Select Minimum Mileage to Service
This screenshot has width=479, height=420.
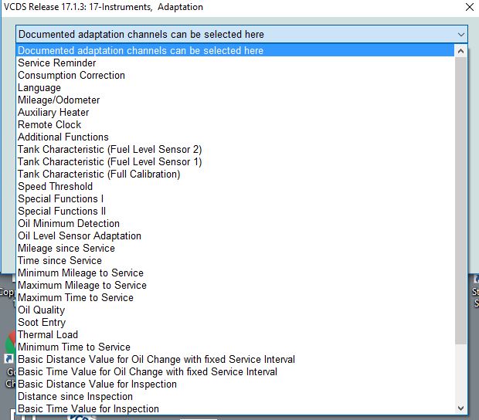coord(80,273)
